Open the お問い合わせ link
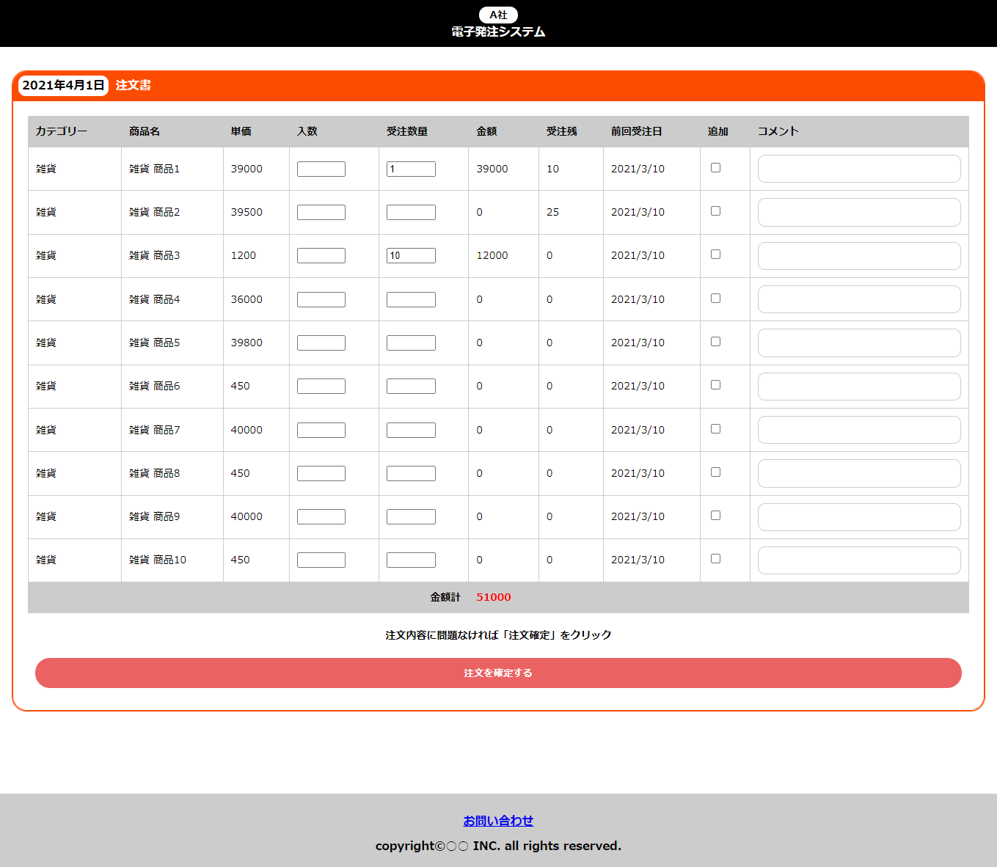This screenshot has width=997, height=867. 498,821
